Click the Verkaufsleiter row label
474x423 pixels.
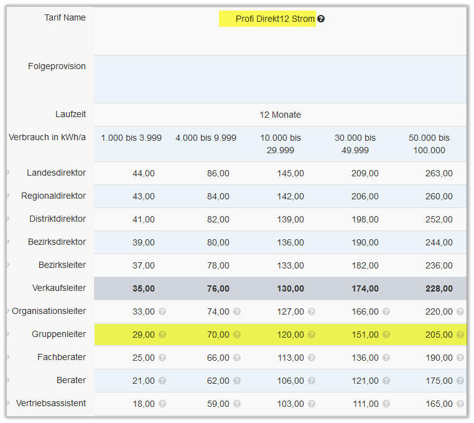pos(59,288)
